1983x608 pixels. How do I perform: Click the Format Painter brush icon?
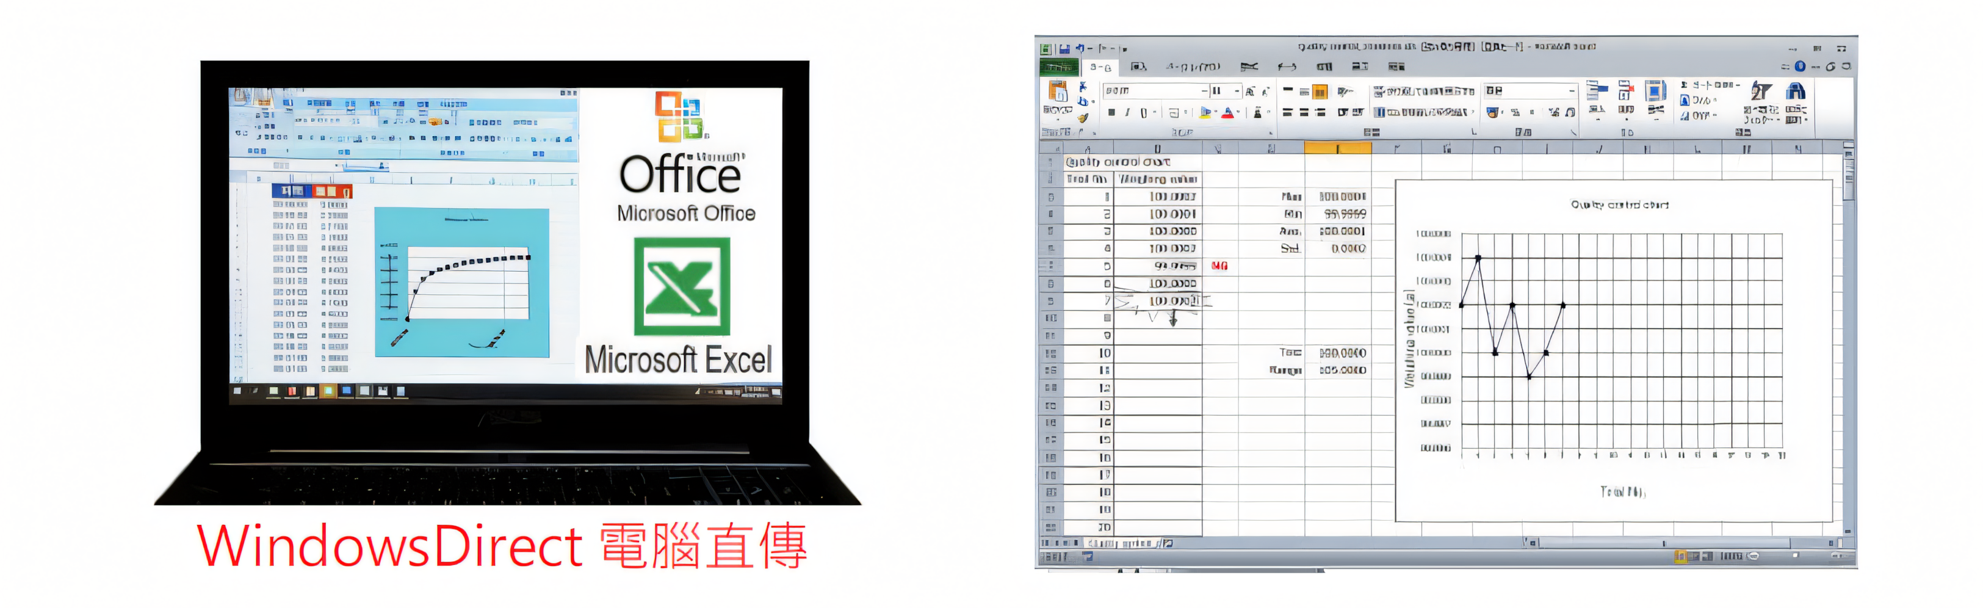1083,118
